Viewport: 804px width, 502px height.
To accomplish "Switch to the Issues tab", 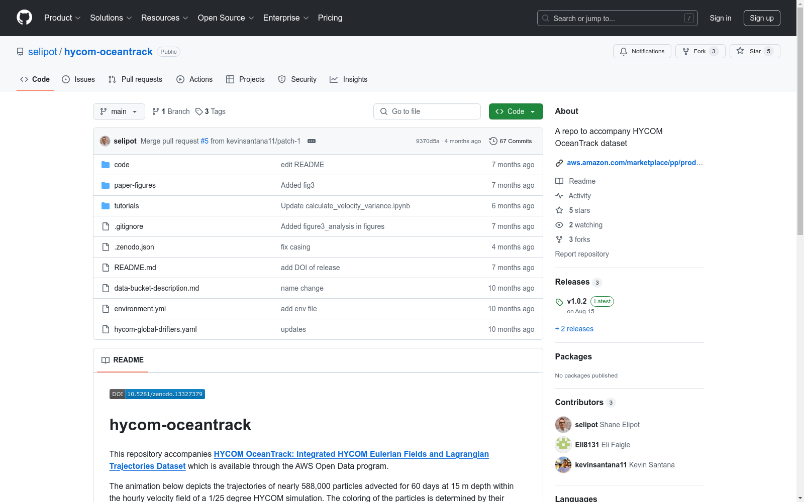I will click(x=78, y=79).
